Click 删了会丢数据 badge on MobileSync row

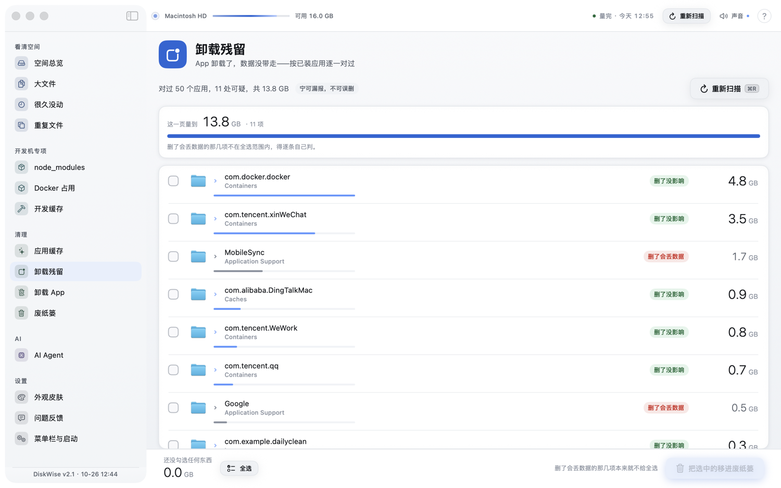pos(666,256)
